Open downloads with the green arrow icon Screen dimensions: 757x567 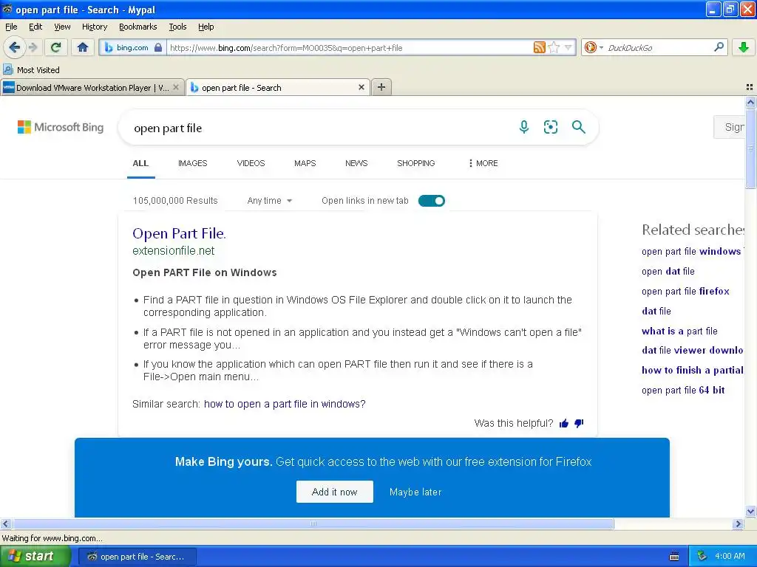click(x=744, y=47)
